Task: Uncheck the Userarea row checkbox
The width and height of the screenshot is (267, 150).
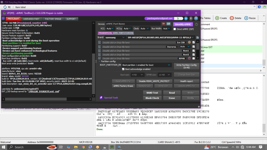Action: point(194,47)
